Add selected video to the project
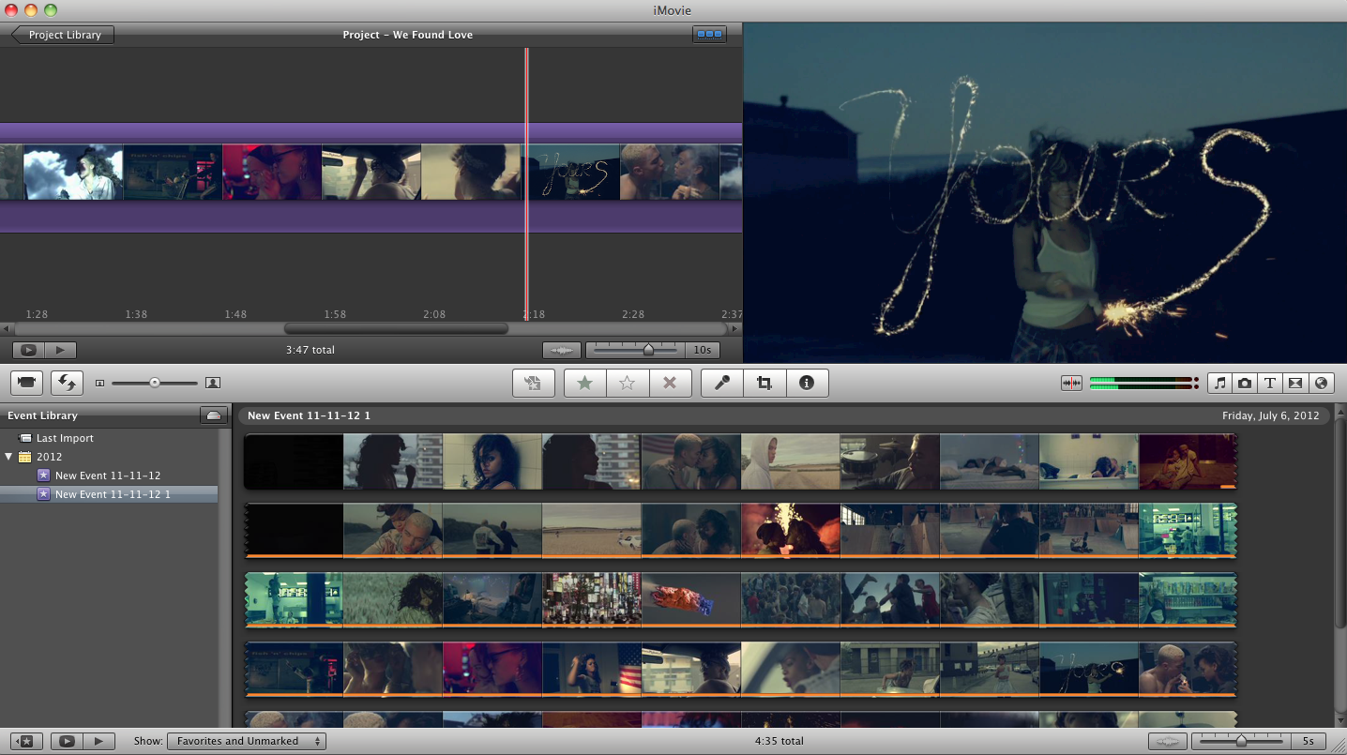 point(534,383)
